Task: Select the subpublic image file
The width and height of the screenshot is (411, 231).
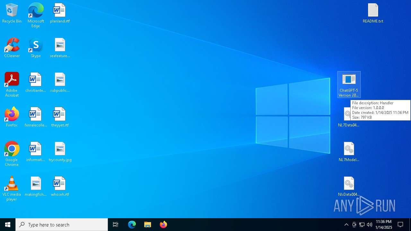Action: point(60,83)
